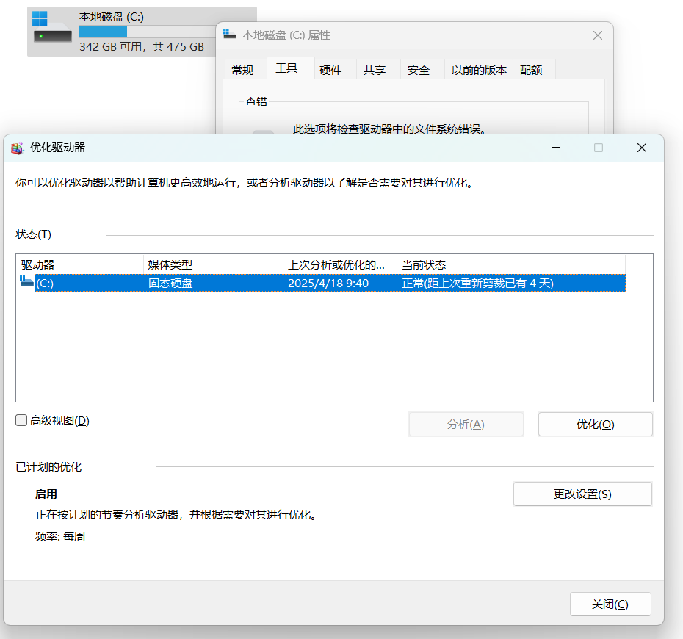Click the drive icon in Properties window title
Screen dimensions: 683x639
(x=230, y=34)
